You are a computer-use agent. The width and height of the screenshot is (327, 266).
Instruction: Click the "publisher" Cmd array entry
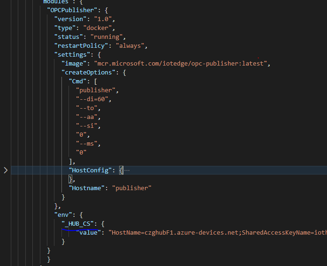pos(96,90)
